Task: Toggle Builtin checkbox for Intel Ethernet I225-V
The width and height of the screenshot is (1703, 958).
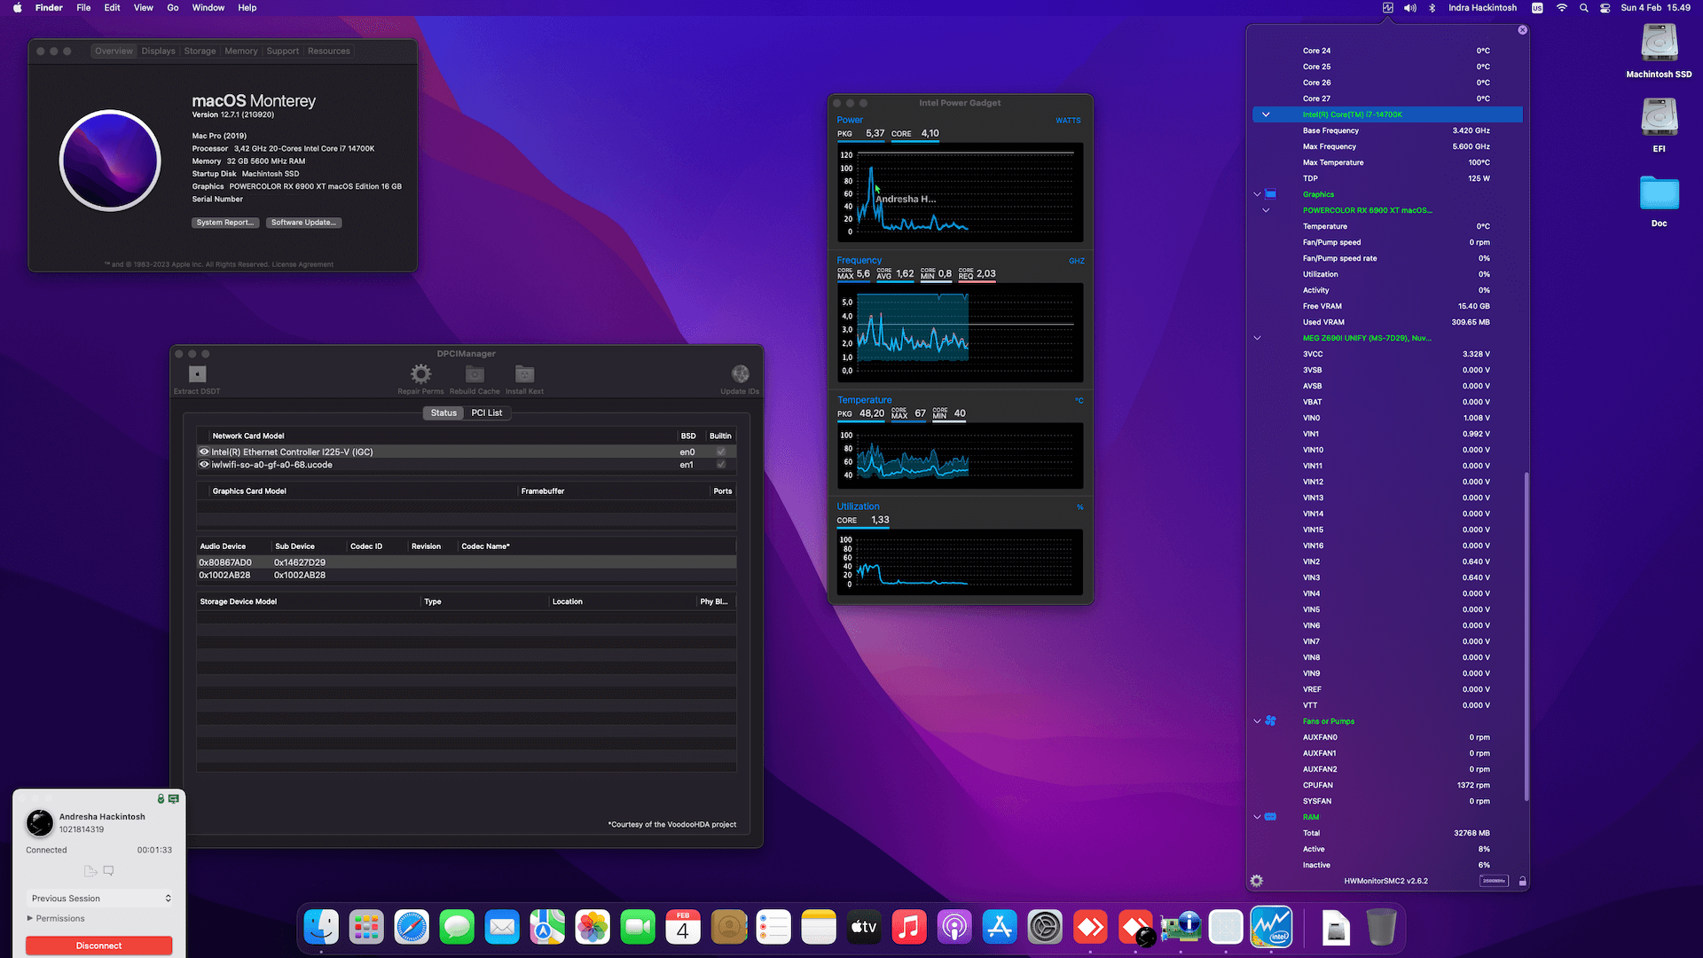Action: point(721,452)
